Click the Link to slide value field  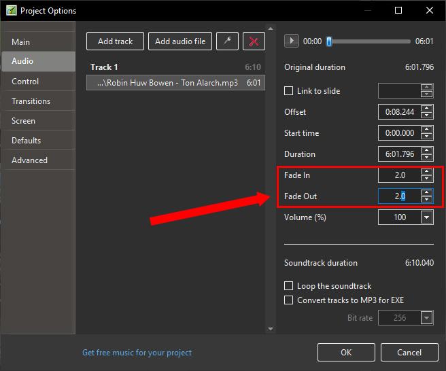click(x=399, y=90)
